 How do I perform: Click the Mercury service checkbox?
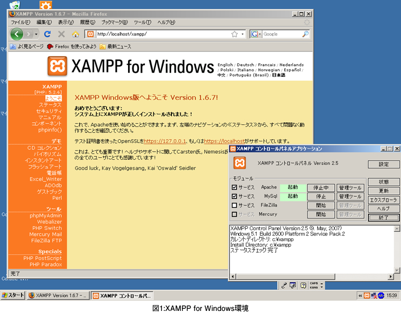click(234, 214)
